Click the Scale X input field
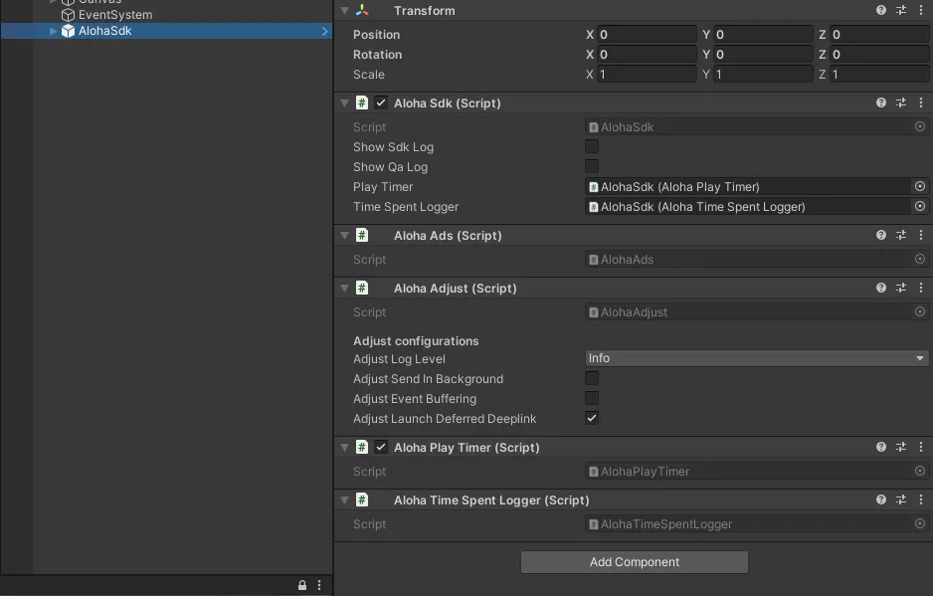The height and width of the screenshot is (596, 933). coord(647,74)
